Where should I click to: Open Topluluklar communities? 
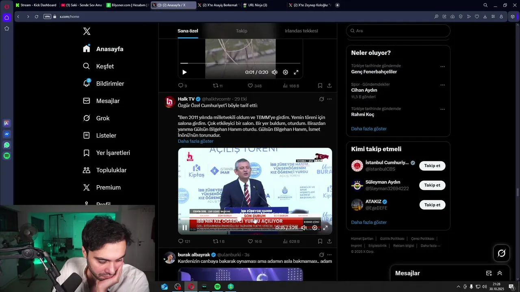click(x=105, y=170)
